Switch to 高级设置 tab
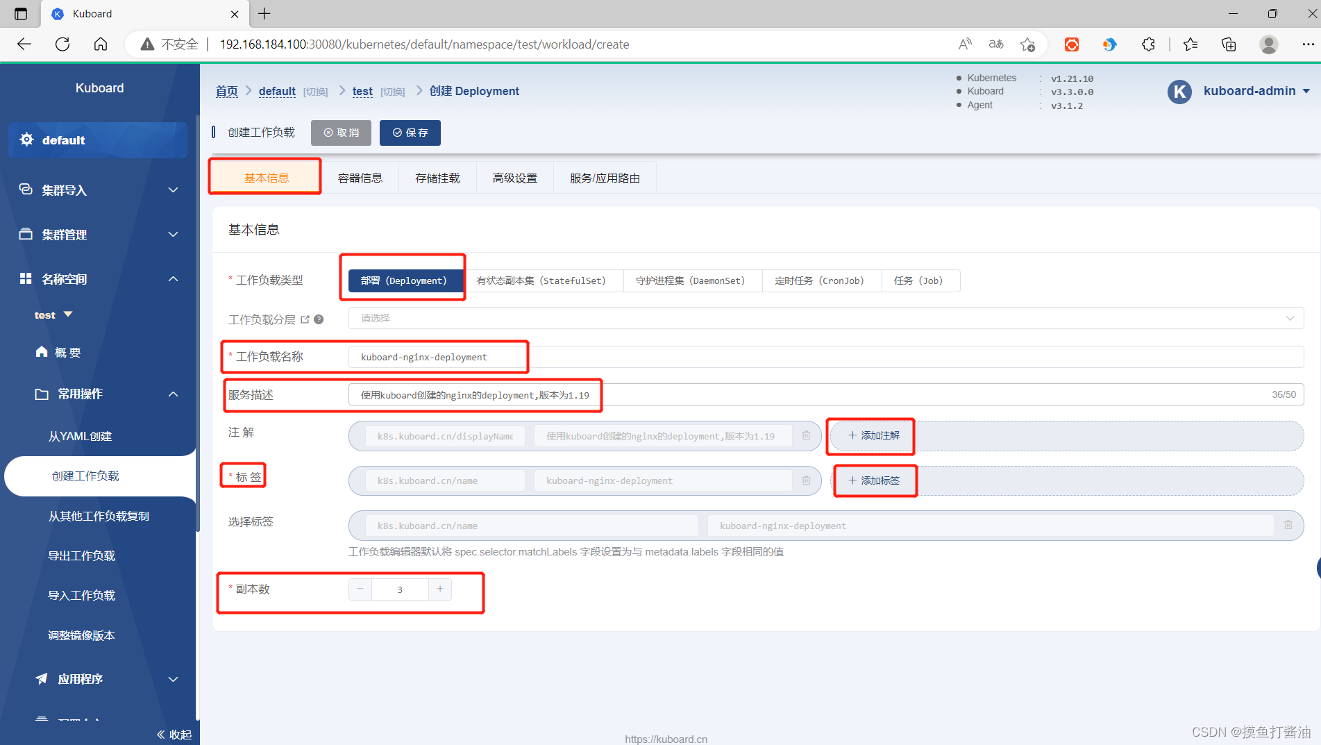 pyautogui.click(x=515, y=178)
